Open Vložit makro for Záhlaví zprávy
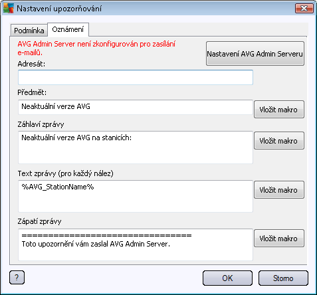Viewport: 317px width, 295px height. pos(279,141)
